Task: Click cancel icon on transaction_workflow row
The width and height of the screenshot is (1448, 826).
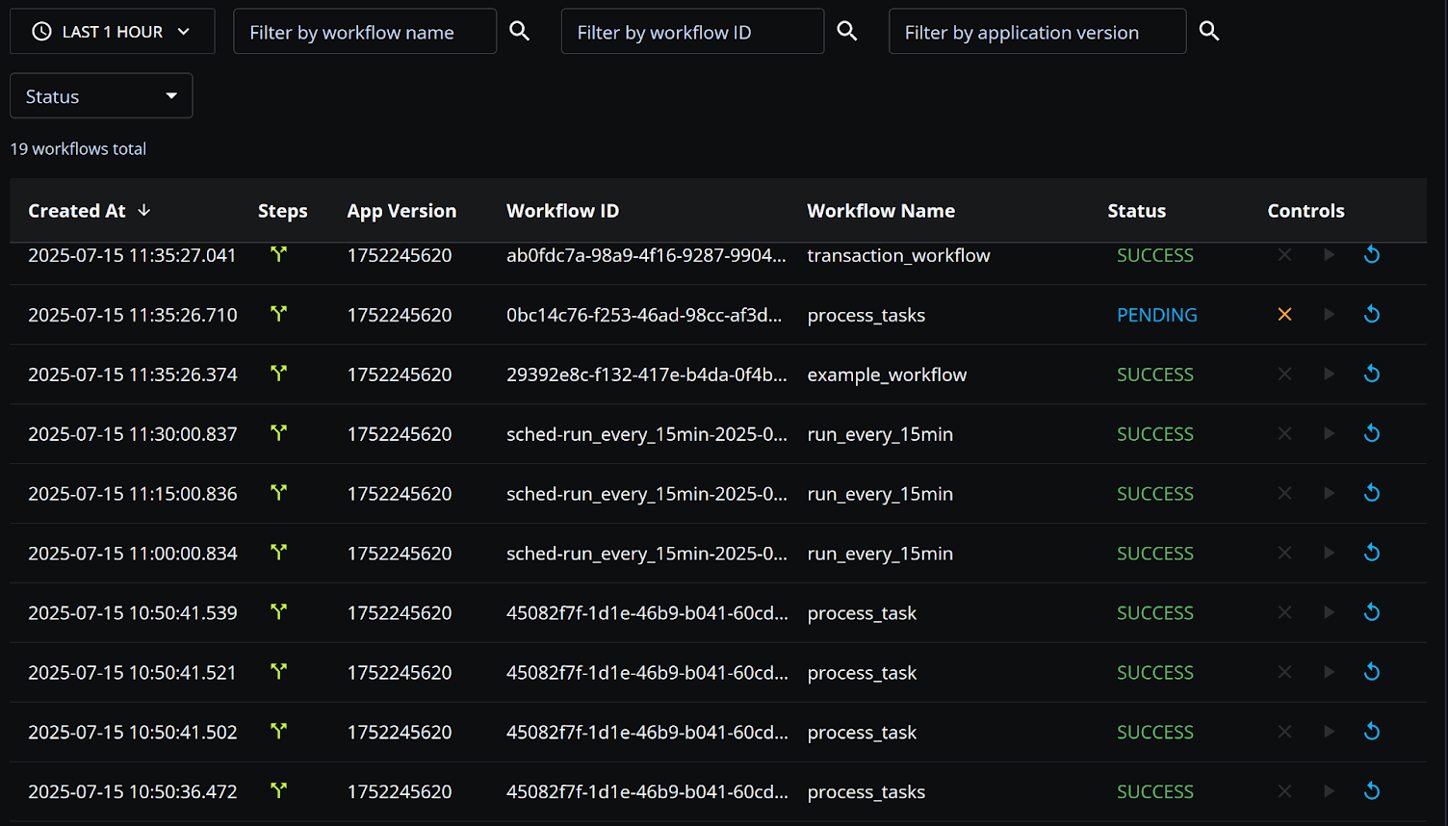Action: coord(1284,255)
